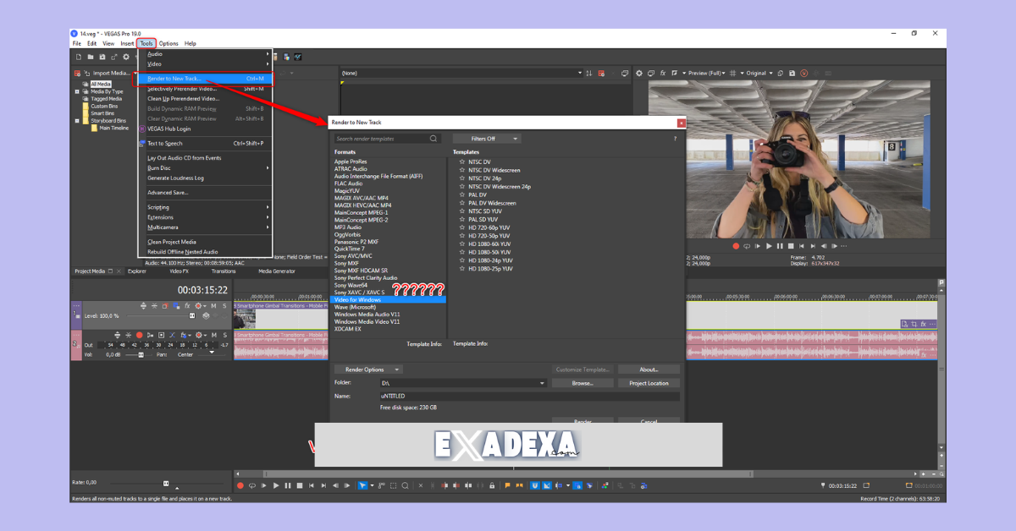This screenshot has width=1016, height=531.
Task: Activate the Zoom Edit tool
Action: pyautogui.click(x=405, y=485)
